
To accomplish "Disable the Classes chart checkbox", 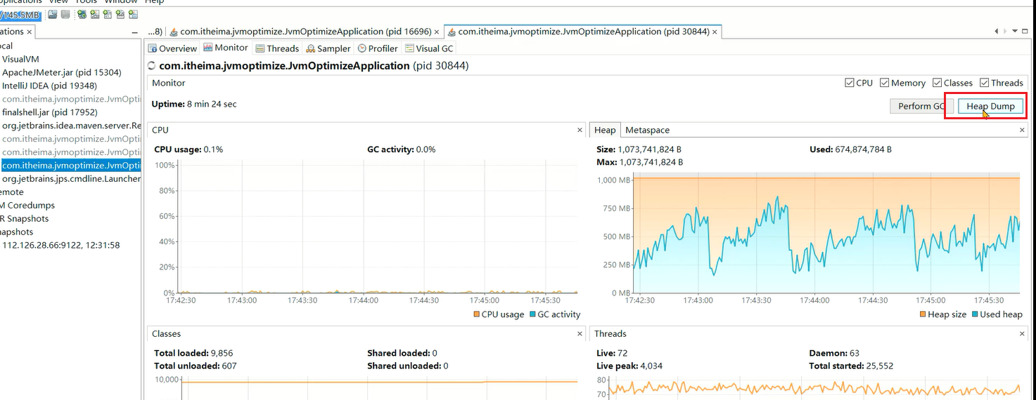I will click(938, 83).
